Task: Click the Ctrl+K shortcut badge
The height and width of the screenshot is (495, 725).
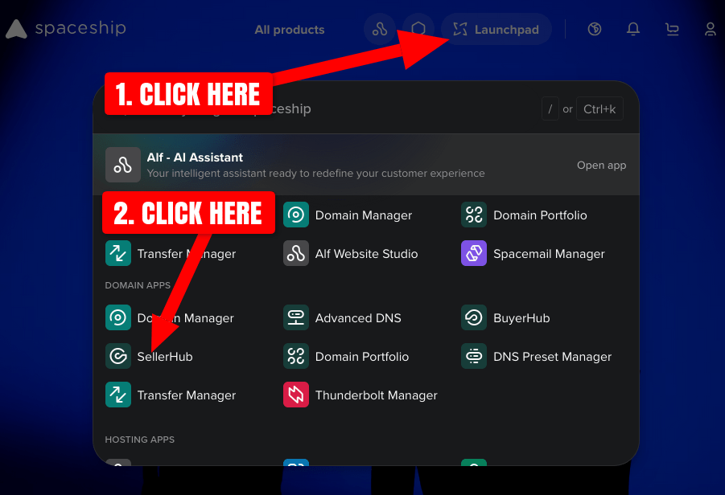Action: point(599,108)
